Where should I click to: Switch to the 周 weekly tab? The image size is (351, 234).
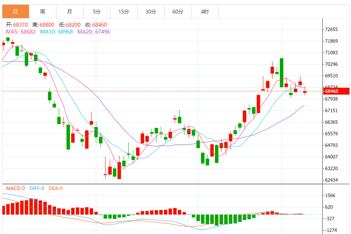coord(43,12)
